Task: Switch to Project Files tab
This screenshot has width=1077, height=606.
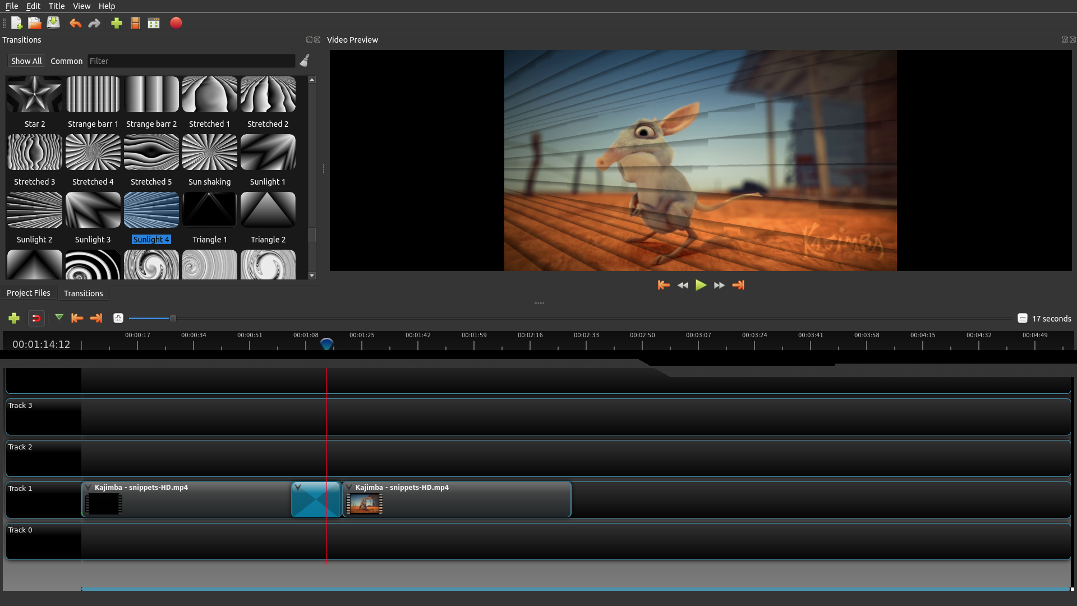Action: coord(28,293)
